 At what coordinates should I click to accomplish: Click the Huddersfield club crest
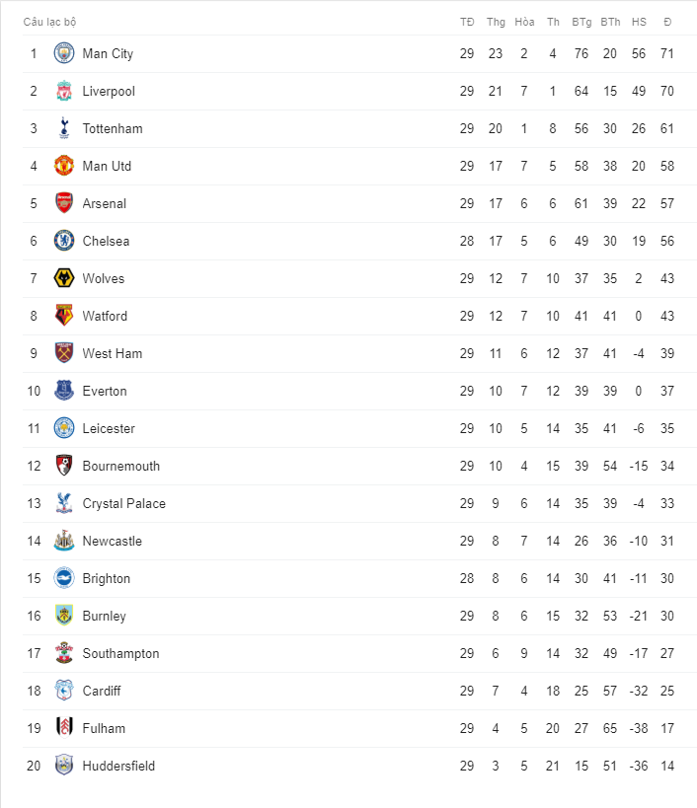64,767
